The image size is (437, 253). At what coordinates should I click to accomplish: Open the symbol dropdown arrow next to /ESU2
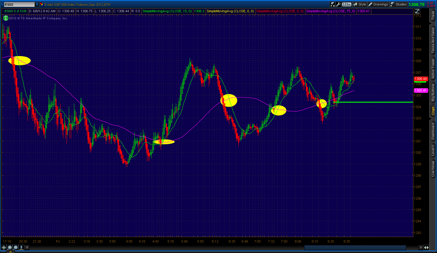point(37,4)
